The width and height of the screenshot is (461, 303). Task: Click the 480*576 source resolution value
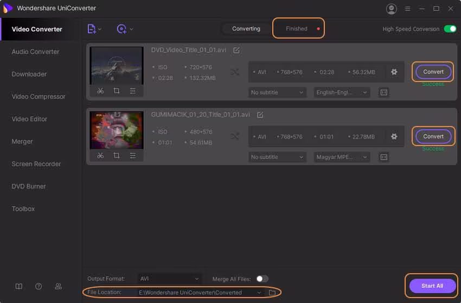201,131
